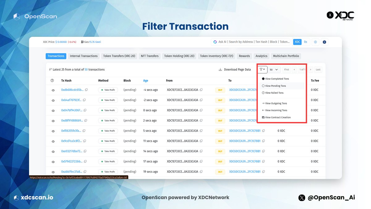Open transaction hash 0x579d22723bb
This screenshot has height=209, width=371.
pos(72,161)
